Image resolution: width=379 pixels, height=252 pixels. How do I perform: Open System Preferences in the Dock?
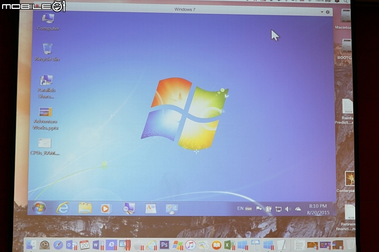point(44,245)
